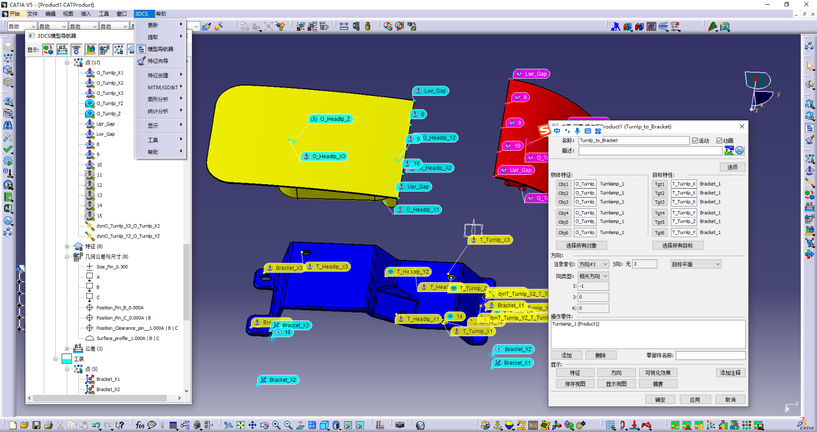Click the 添加注释 button
This screenshot has height=432, width=817.
coord(731,373)
